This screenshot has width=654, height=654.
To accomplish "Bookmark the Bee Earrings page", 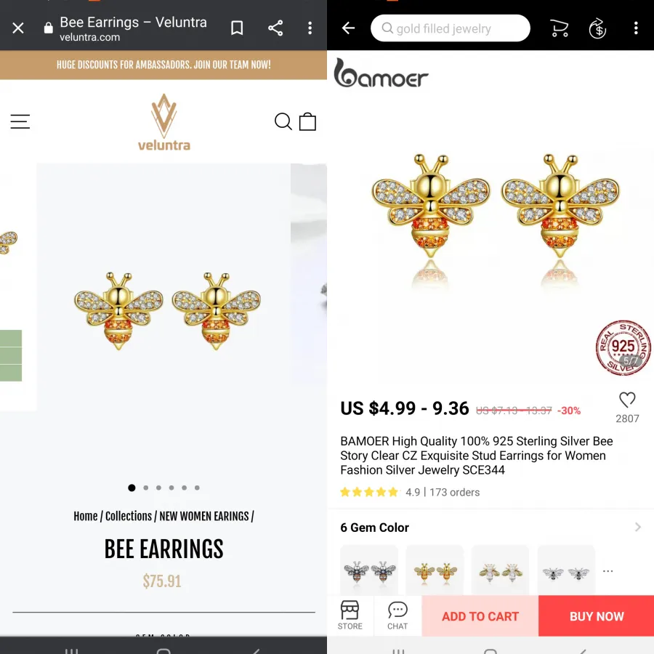I will pos(237,28).
